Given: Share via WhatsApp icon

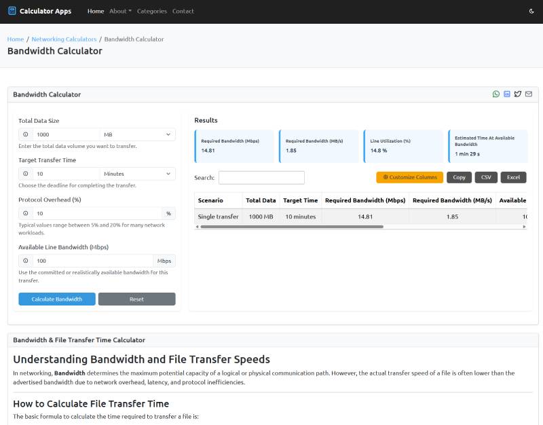Looking at the screenshot, I should (496, 94).
